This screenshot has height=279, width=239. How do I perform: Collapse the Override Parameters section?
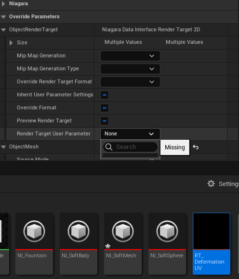pos(3,17)
